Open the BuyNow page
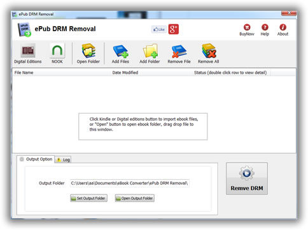The height and width of the screenshot is (230, 308). click(247, 30)
